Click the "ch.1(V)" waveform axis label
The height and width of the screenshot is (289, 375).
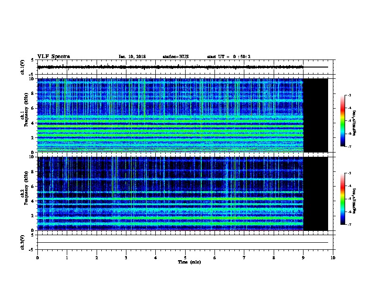[x=23, y=67]
